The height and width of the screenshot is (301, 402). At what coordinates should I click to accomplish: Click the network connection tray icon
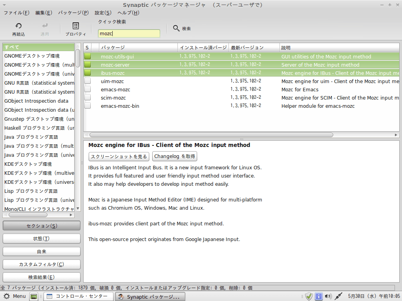click(x=339, y=296)
